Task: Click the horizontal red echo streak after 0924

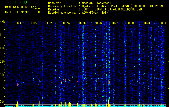Action: point(70,81)
